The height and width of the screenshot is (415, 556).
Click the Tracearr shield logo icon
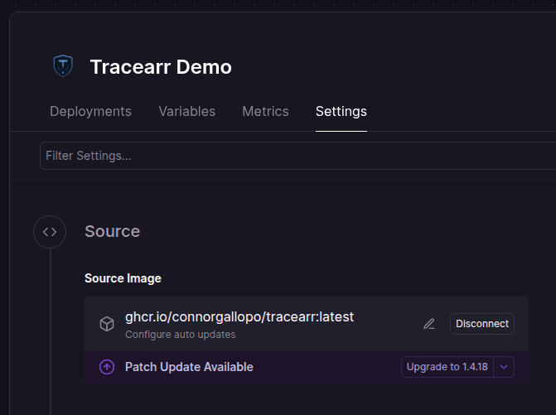pyautogui.click(x=63, y=66)
